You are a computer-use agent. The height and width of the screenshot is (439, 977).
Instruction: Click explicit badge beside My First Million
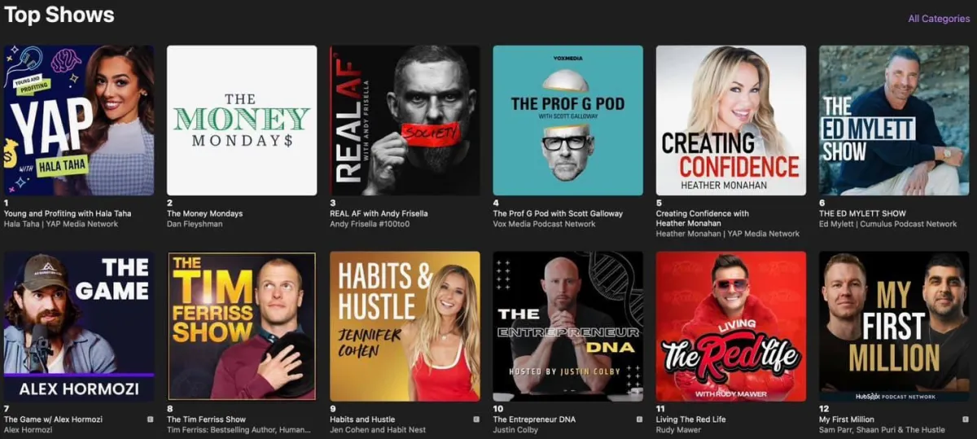[x=966, y=419]
